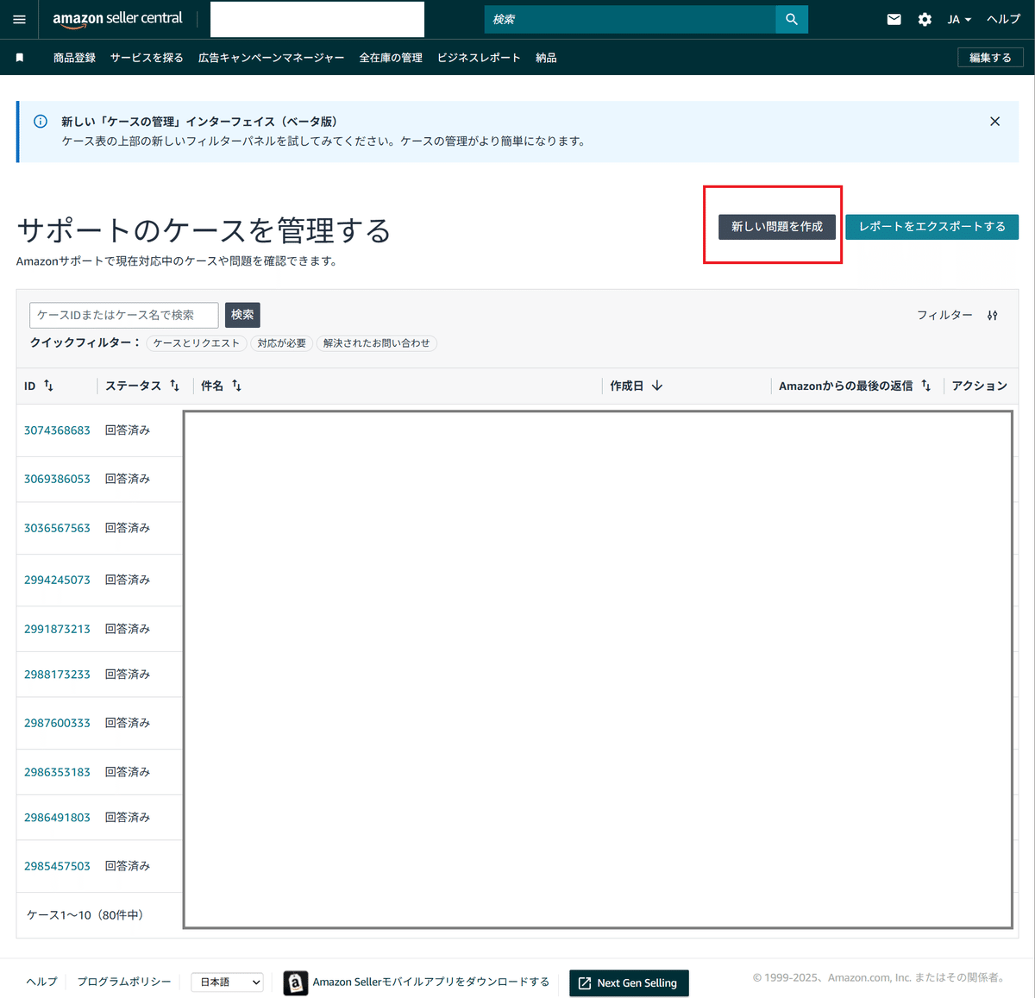Open case 2986353183
This screenshot has width=1035, height=998.
[57, 772]
